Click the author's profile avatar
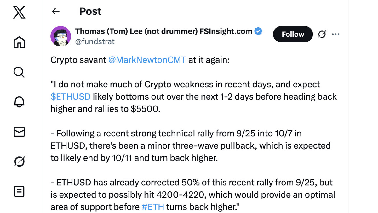Viewport: 378px width, 213px height. click(60, 36)
